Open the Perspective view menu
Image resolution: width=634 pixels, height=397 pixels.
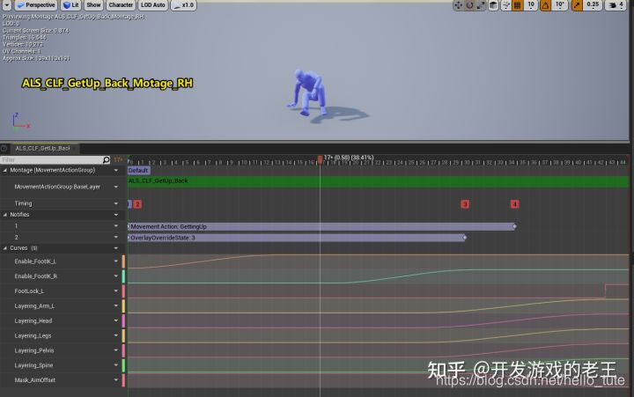coord(36,5)
